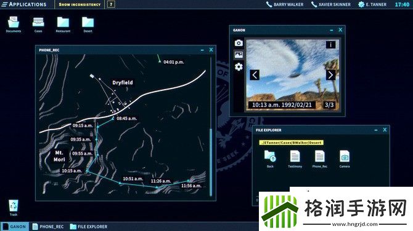The image size is (413, 231).
Task: Open the Applications menu
Action: [24, 4]
